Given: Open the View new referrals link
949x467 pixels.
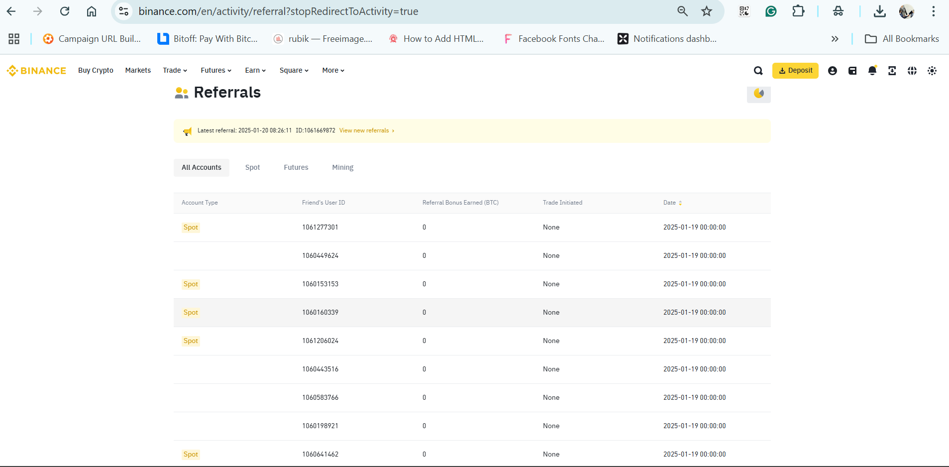Looking at the screenshot, I should click(x=366, y=130).
